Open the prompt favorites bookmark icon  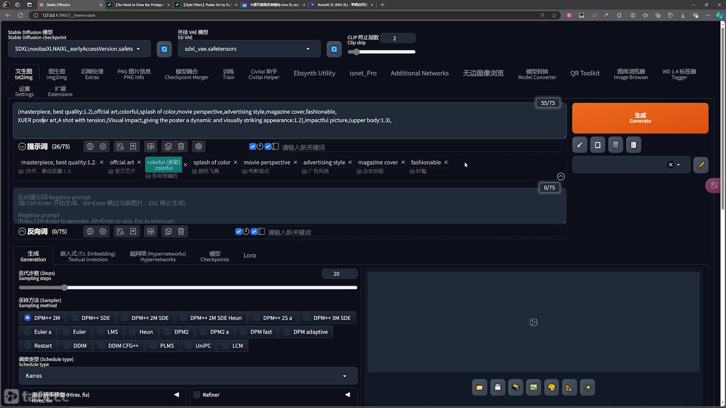click(133, 146)
